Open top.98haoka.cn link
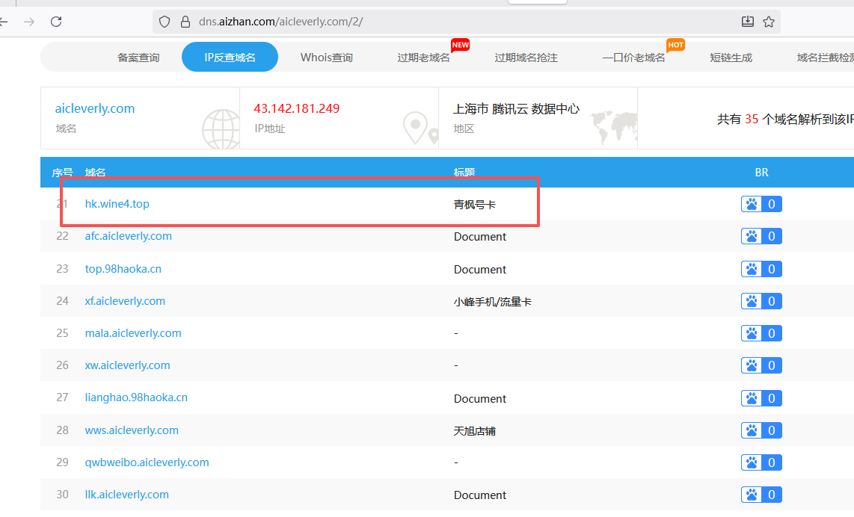Image resolution: width=854 pixels, height=517 pixels. click(123, 269)
